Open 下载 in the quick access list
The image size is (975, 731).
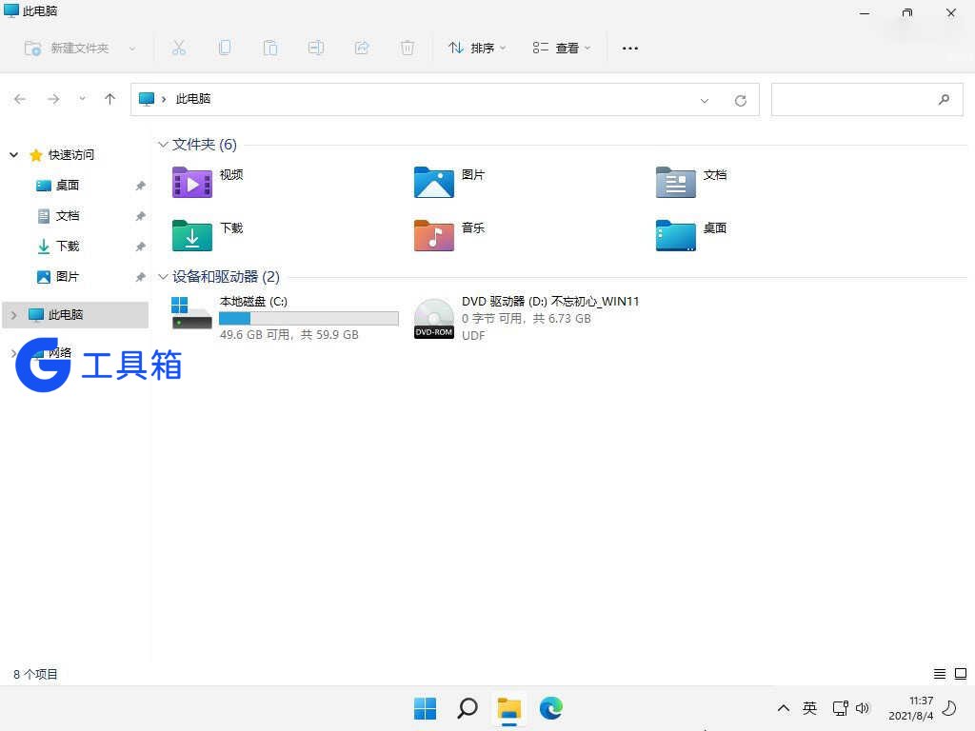pyautogui.click(x=68, y=247)
